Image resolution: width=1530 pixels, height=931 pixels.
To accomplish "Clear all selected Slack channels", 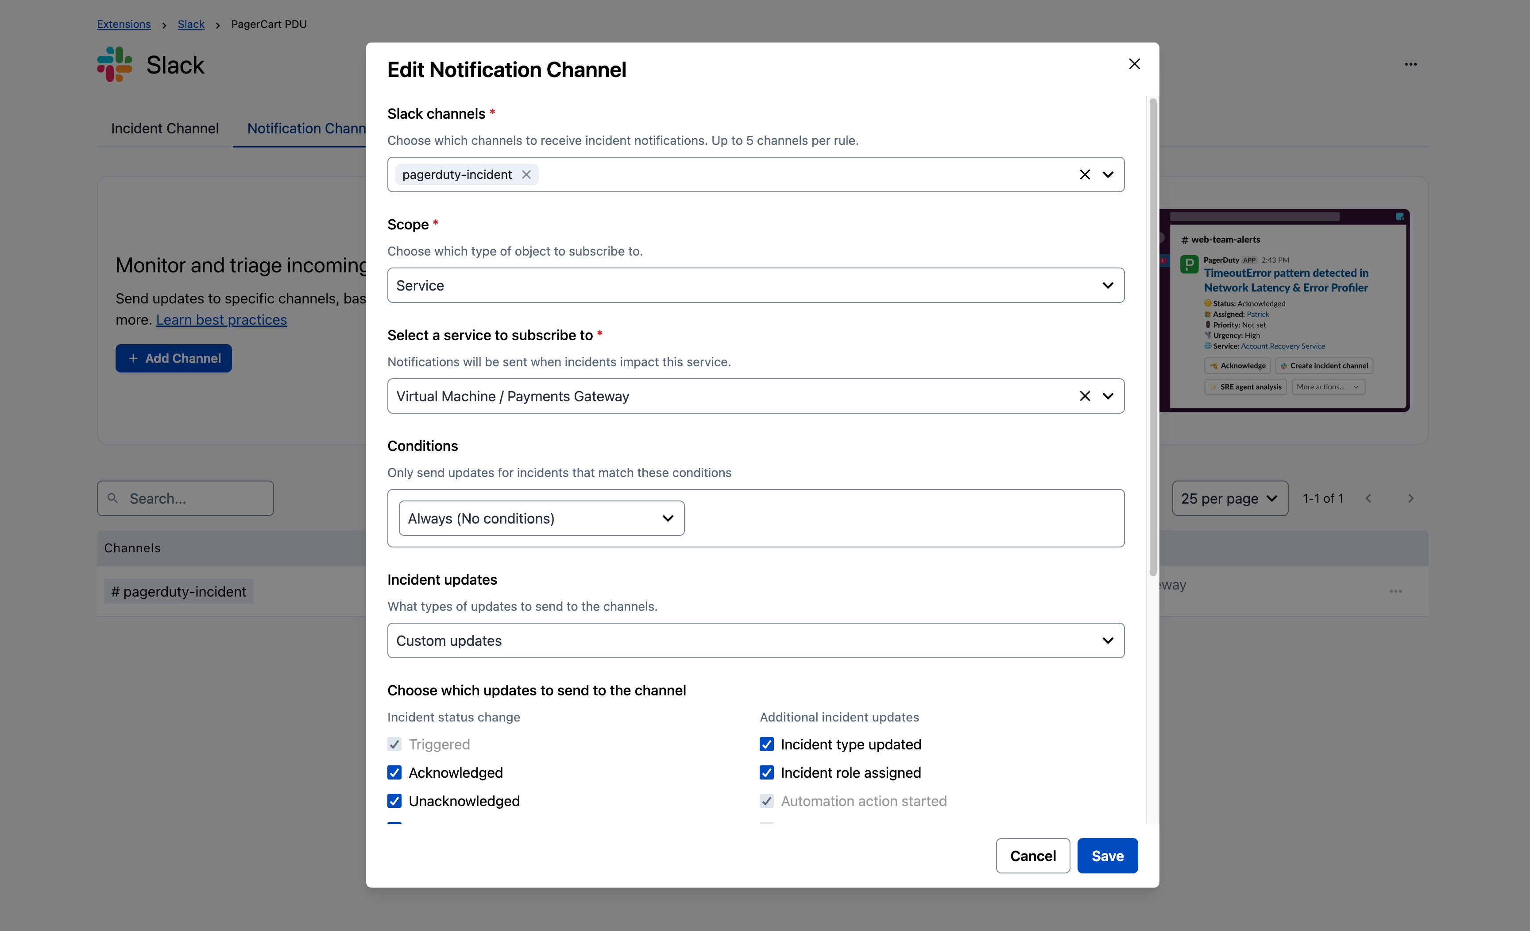I will 1084,175.
